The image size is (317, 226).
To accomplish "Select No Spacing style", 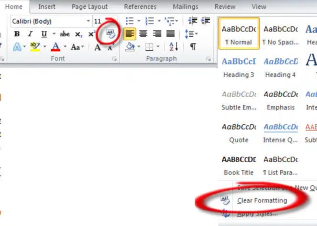I will (281, 35).
